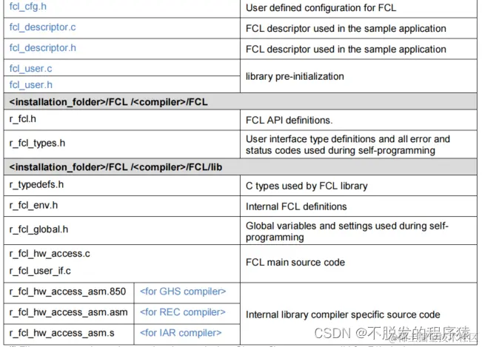Click the r_fcl_hw_access_asm.s cell
This screenshot has width=482, height=347.
coord(69,334)
